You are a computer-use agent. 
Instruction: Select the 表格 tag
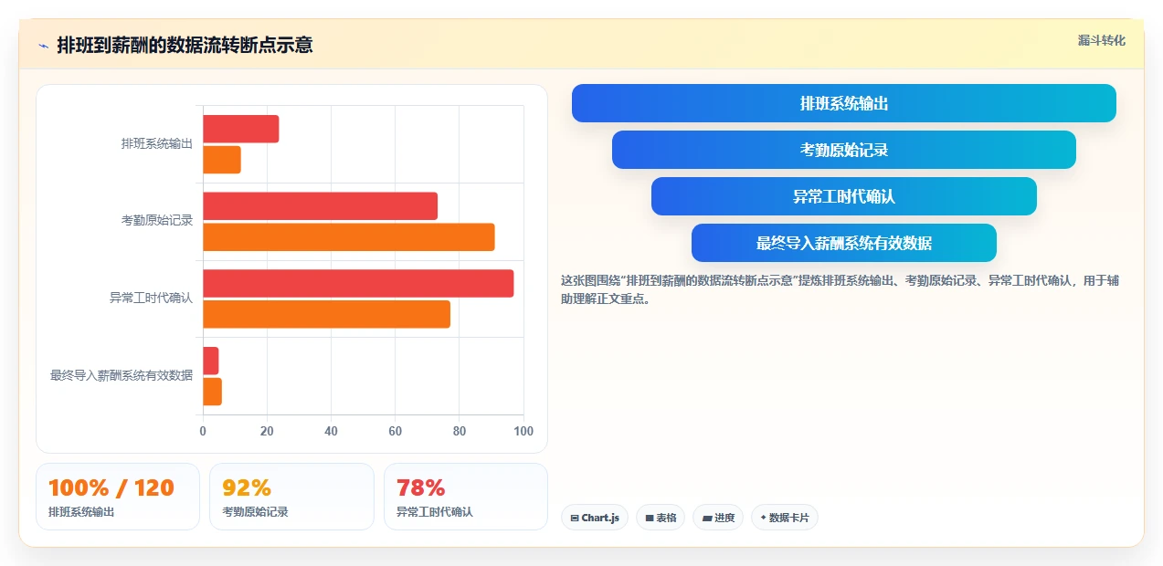pos(661,518)
